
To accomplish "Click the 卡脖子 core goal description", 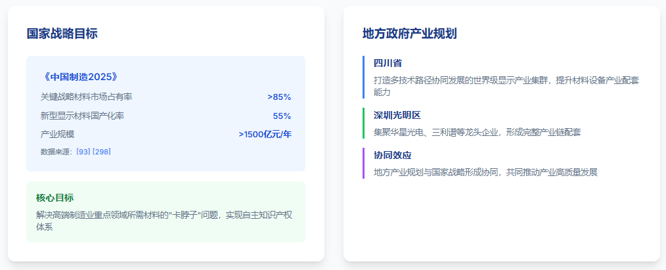I will tap(164, 221).
